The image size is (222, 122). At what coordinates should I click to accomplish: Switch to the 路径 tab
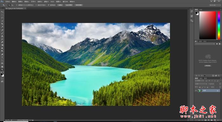(x=206, y=78)
